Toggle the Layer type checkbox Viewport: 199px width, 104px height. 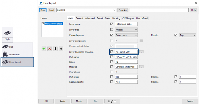[112, 29]
